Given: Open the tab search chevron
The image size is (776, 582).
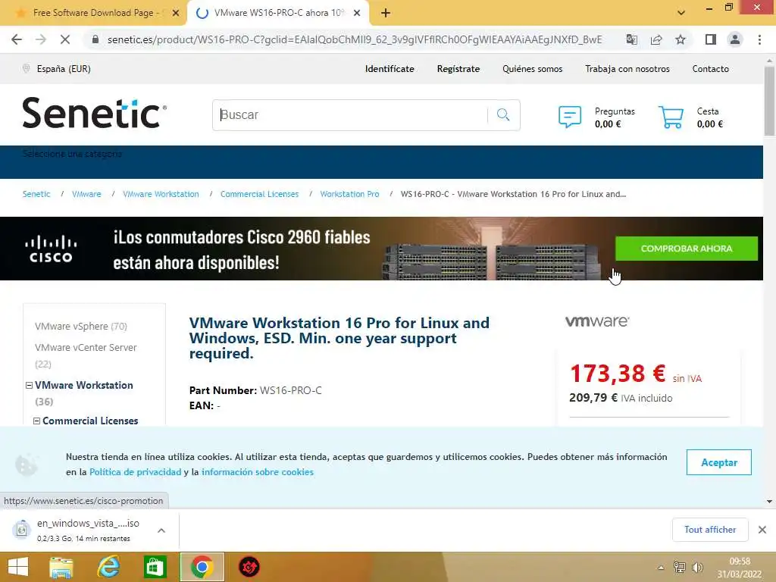Looking at the screenshot, I should pos(681,13).
